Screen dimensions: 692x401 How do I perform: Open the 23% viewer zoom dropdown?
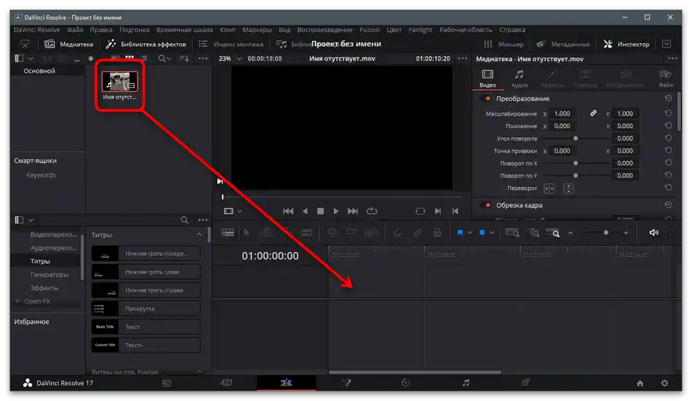coord(230,58)
